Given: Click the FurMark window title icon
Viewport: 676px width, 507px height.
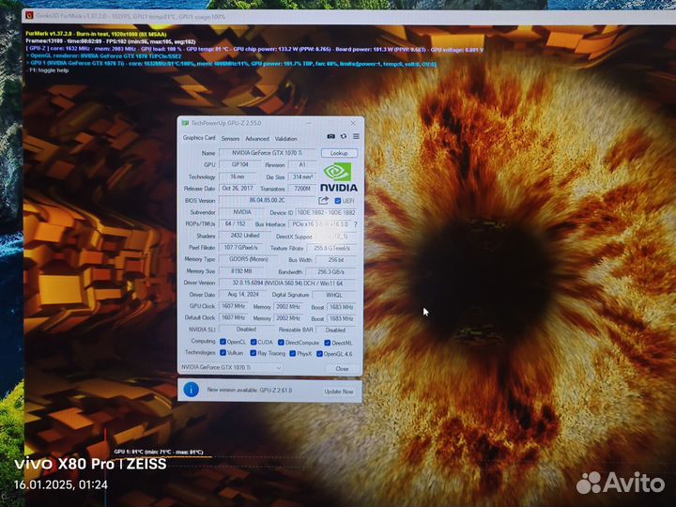Looking at the screenshot, I should [29, 16].
